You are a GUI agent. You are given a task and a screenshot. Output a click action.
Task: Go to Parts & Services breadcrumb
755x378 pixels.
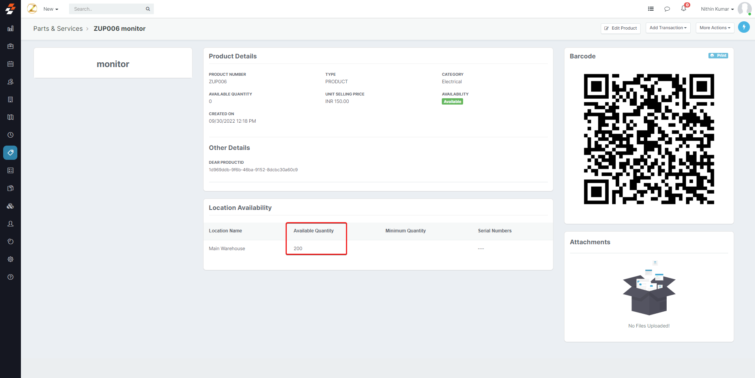(x=58, y=28)
